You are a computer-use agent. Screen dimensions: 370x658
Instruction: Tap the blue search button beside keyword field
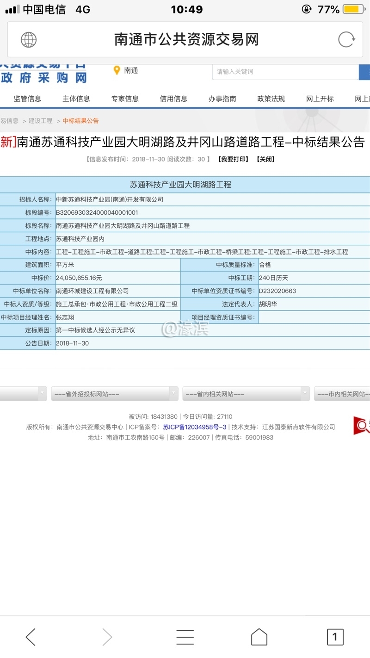(x=365, y=72)
